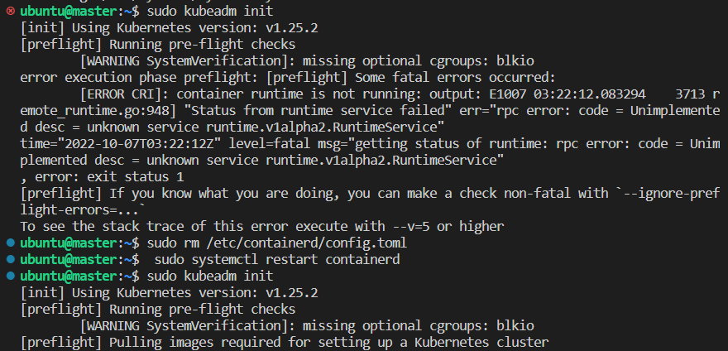The height and width of the screenshot is (351, 728).
Task: Click the 'remote_runtime.go:948]' reference
Action: (x=100, y=111)
